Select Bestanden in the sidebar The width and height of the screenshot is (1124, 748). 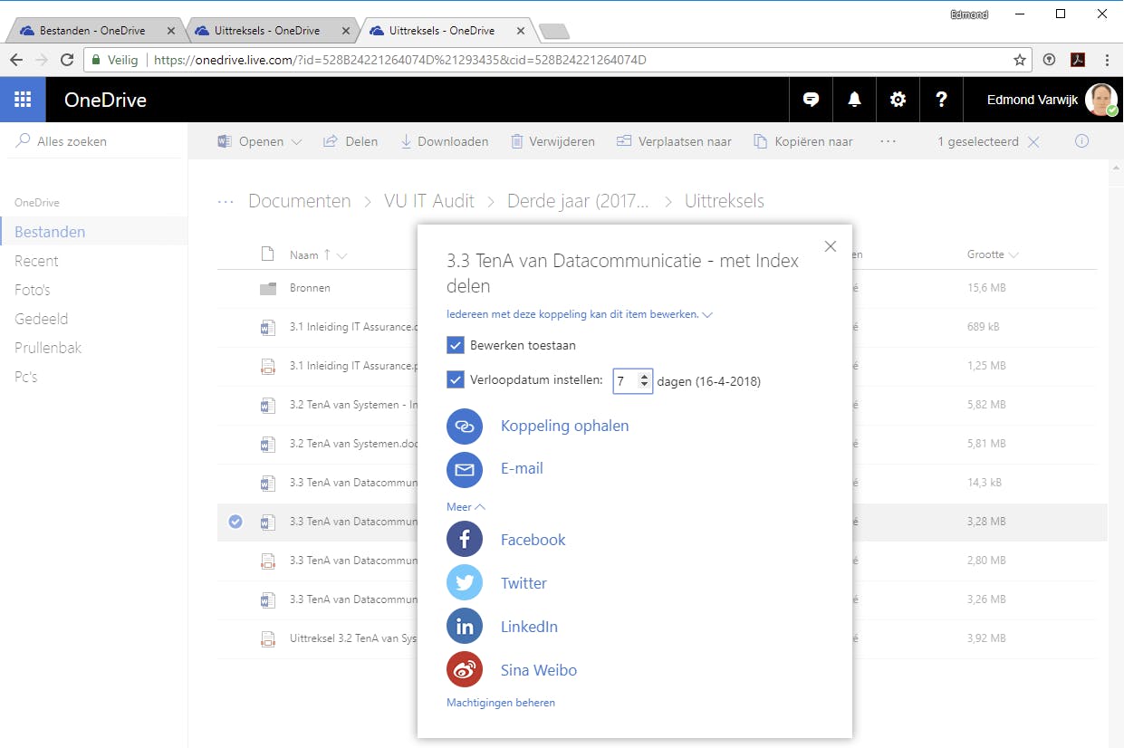50,232
